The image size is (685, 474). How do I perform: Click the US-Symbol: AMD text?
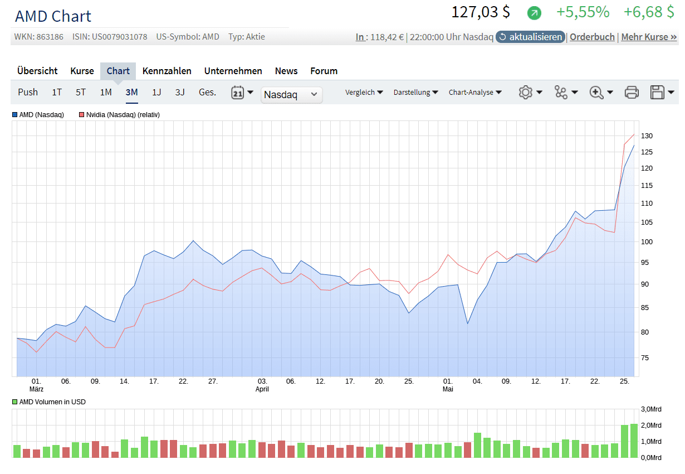[x=188, y=37]
